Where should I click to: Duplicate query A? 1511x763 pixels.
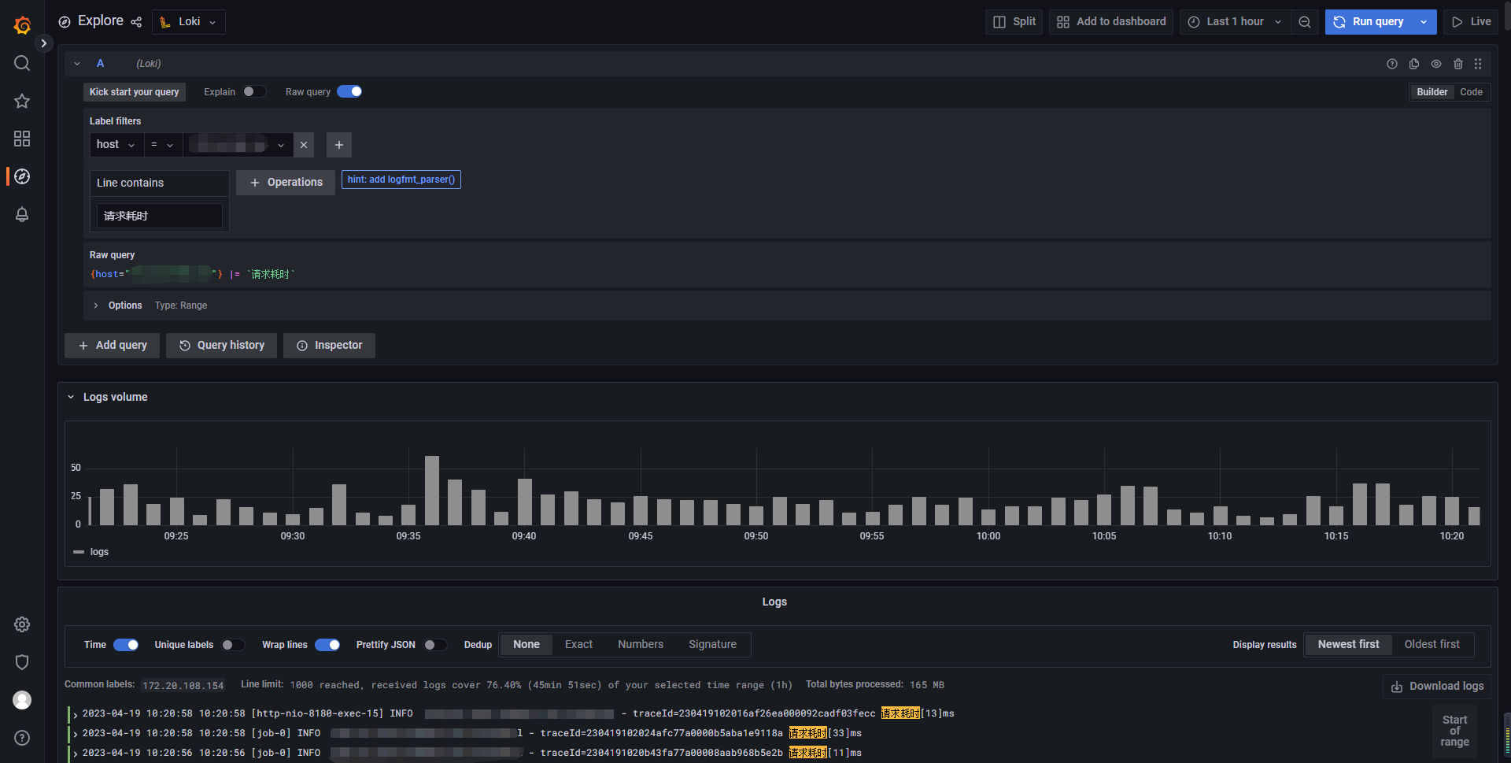(x=1414, y=64)
